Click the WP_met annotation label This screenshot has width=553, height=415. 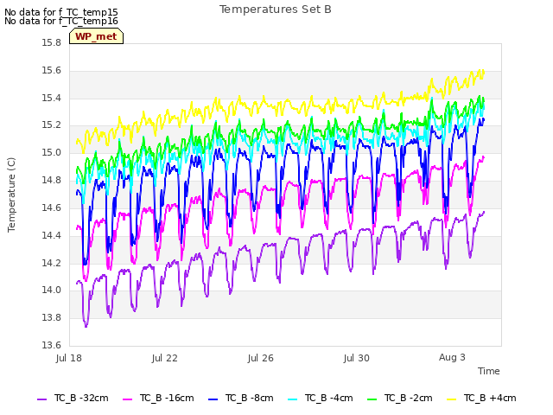96,36
